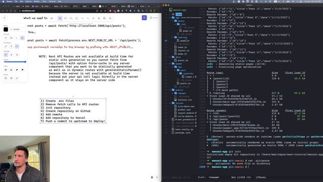Open the black stroke color swatch

[6, 29]
